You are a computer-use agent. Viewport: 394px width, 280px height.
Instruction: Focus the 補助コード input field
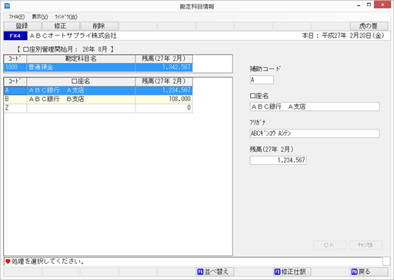(262, 80)
